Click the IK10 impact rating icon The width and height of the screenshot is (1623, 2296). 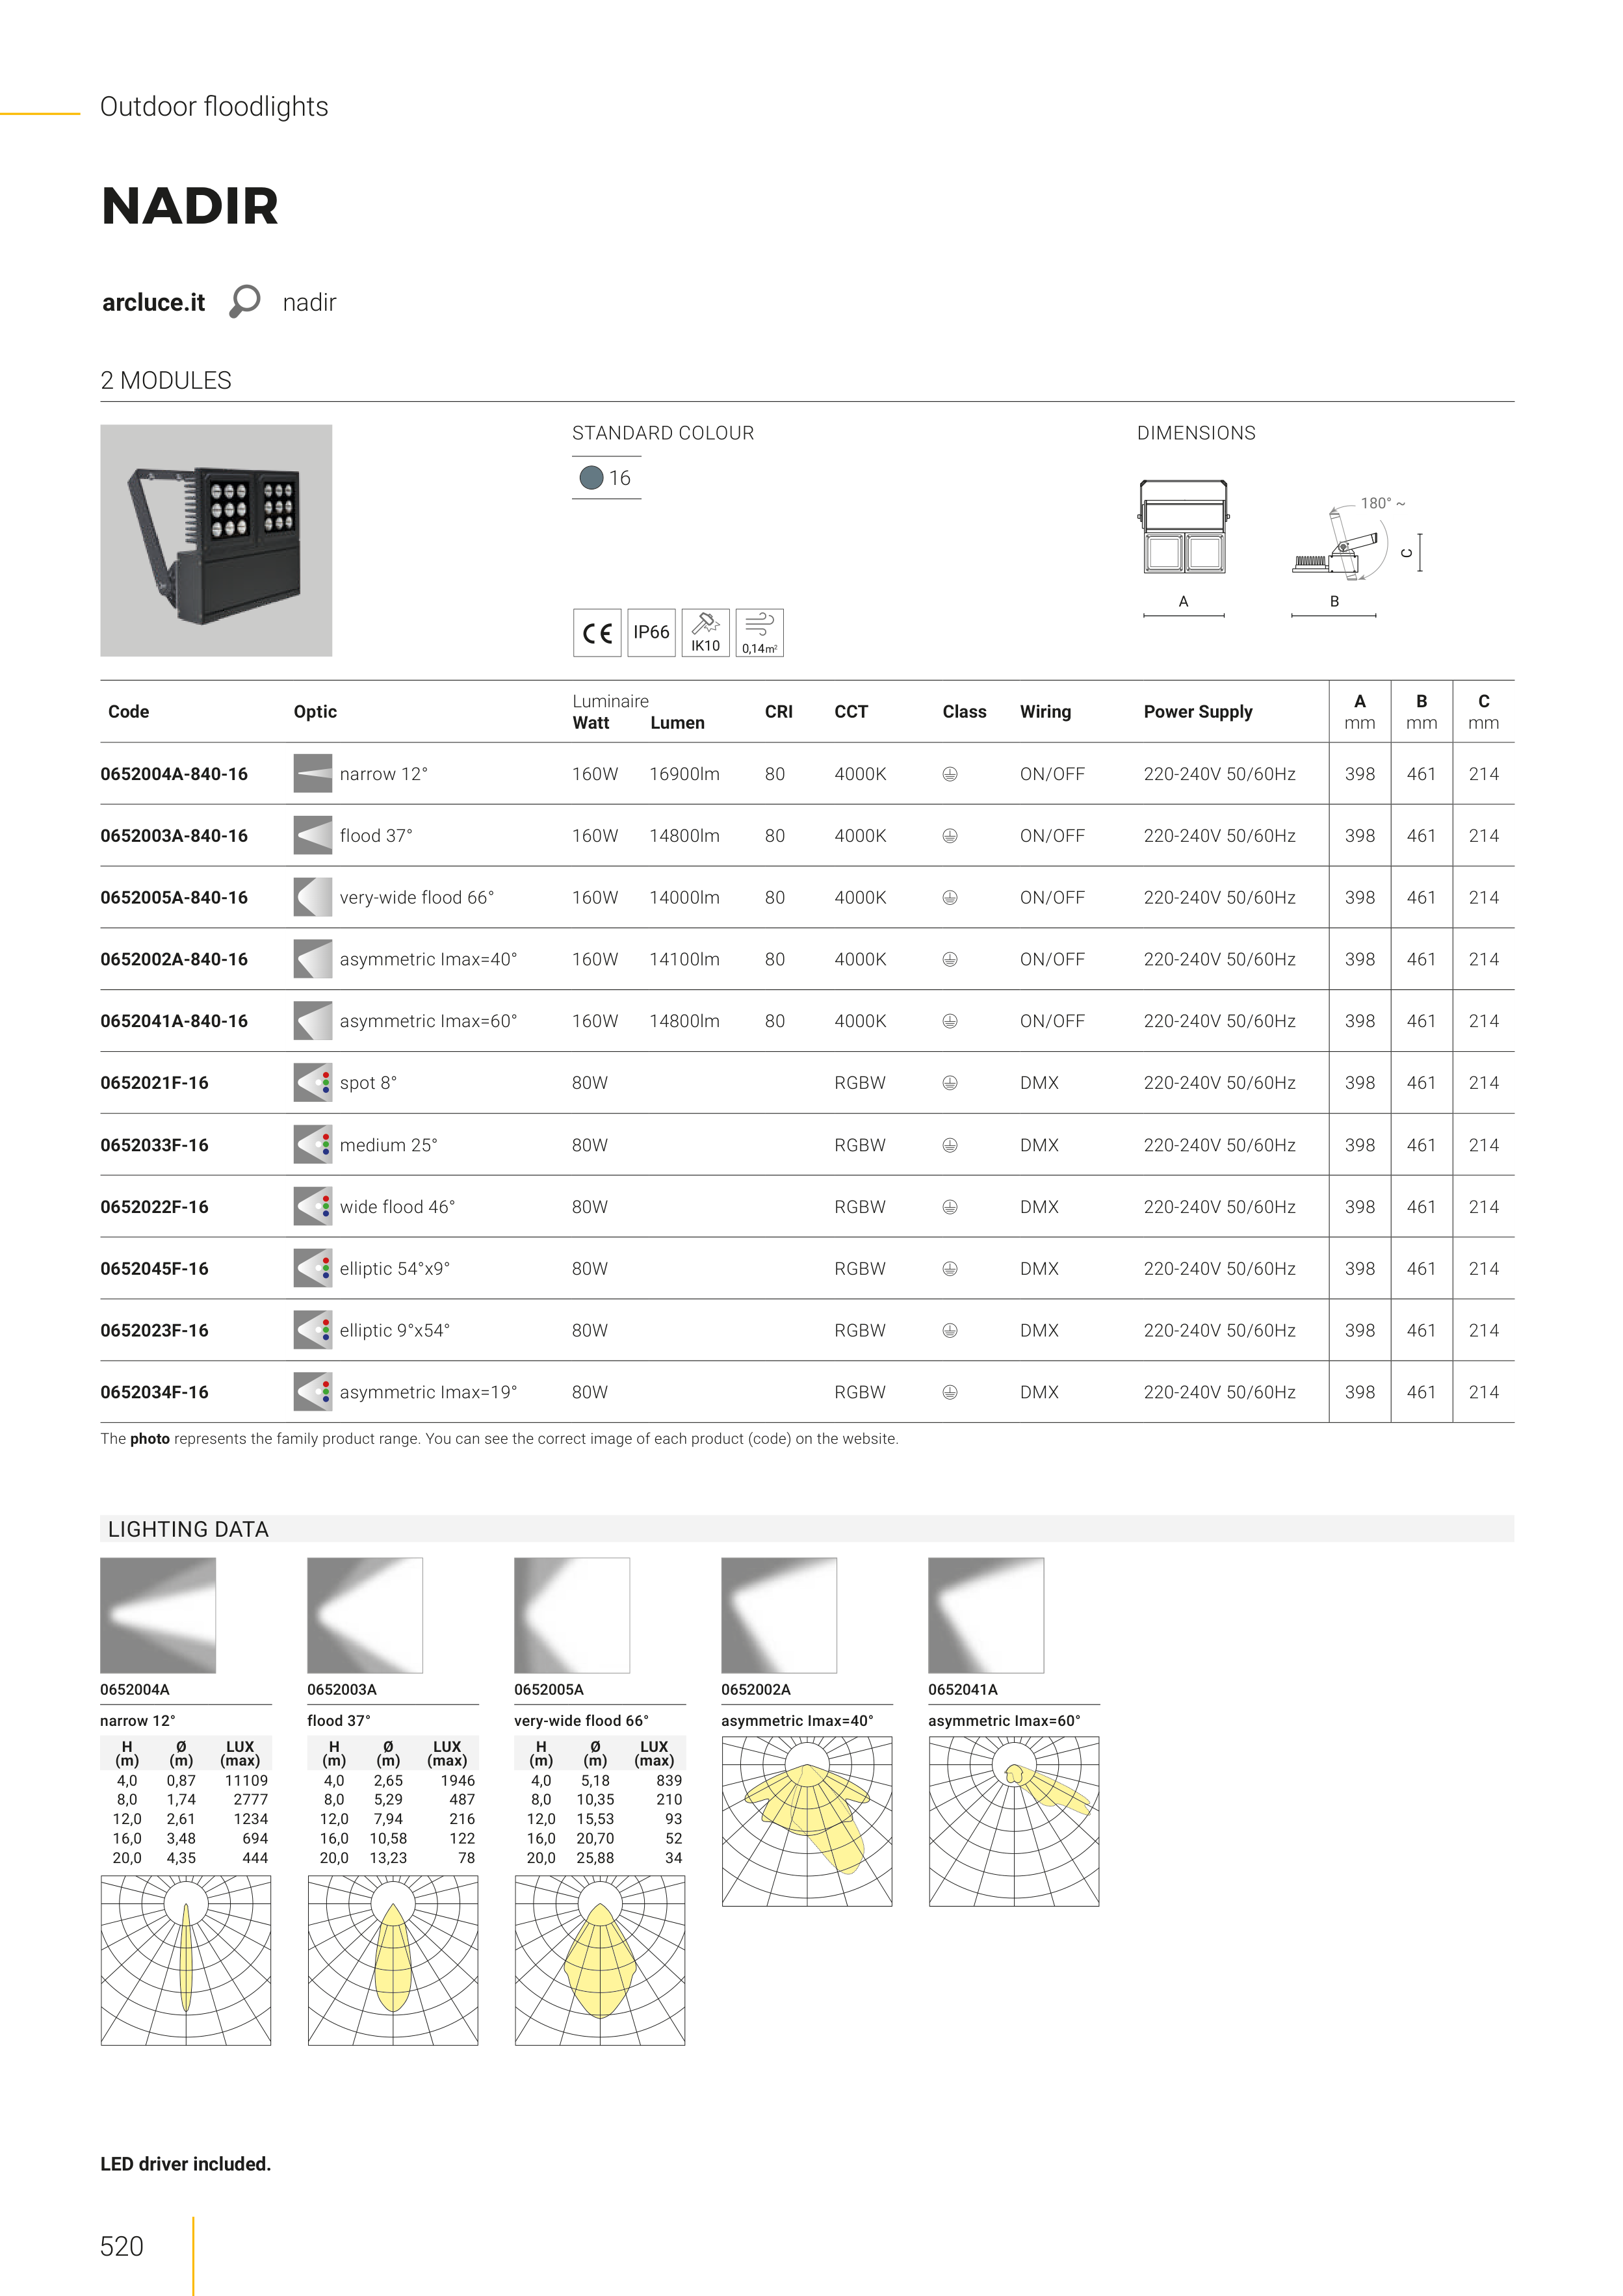tap(705, 633)
